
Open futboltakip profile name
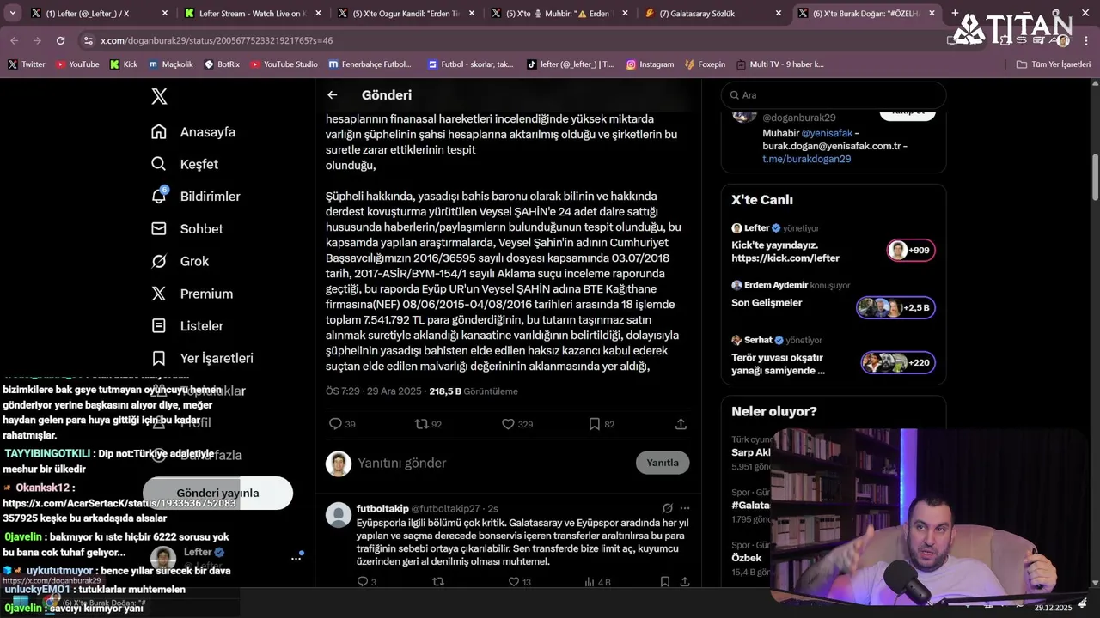382,508
